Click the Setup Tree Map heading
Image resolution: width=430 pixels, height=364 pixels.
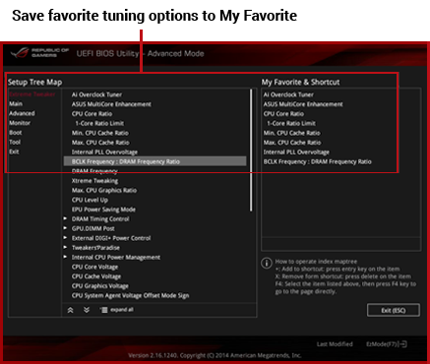click(x=34, y=82)
